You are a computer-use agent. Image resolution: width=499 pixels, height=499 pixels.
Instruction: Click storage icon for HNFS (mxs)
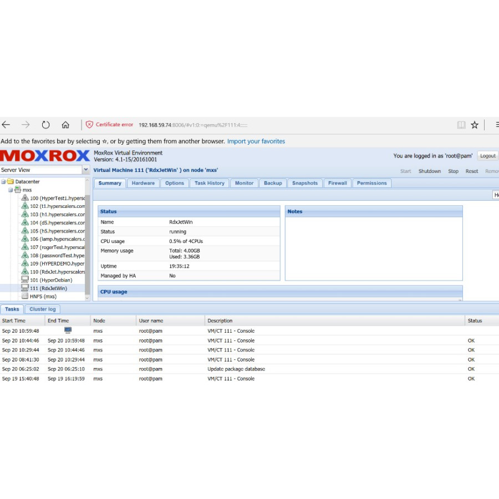(25, 296)
